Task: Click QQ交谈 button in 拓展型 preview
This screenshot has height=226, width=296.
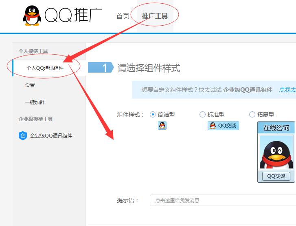Action: [x=276, y=176]
